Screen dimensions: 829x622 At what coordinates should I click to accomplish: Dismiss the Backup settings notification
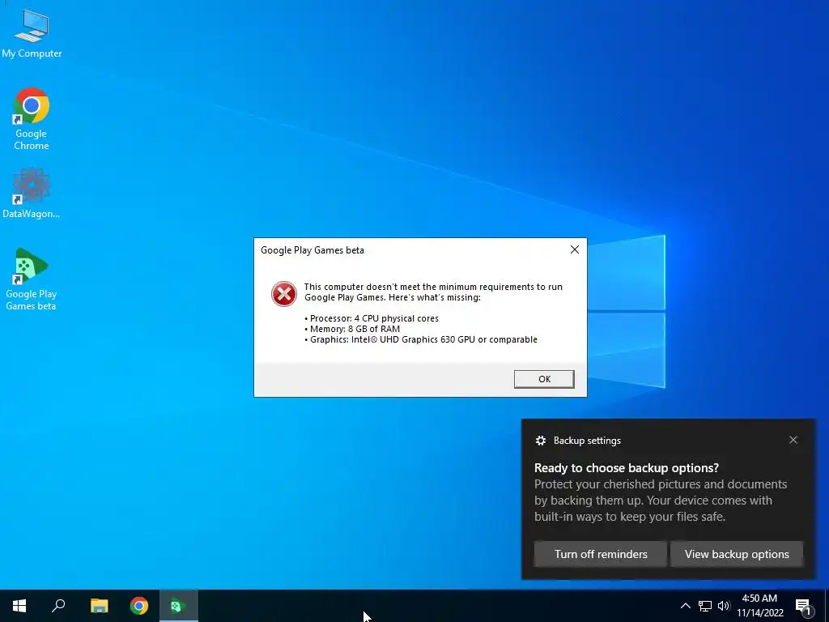[x=793, y=440]
